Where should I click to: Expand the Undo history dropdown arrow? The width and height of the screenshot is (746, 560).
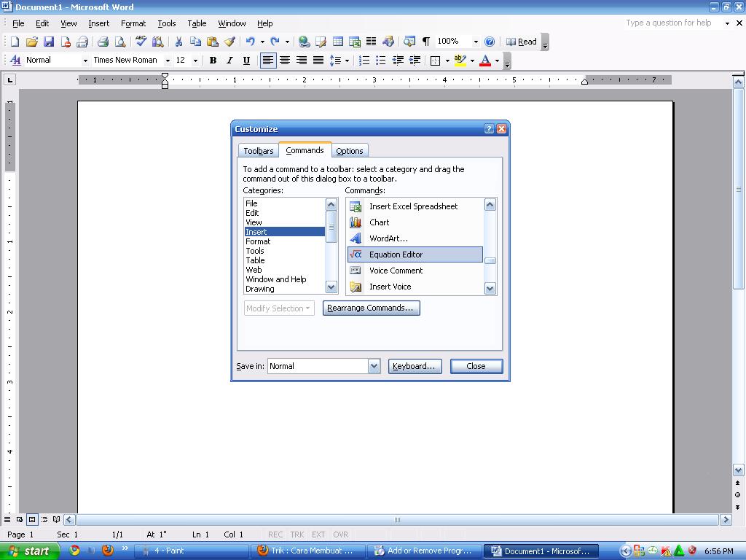click(x=262, y=42)
